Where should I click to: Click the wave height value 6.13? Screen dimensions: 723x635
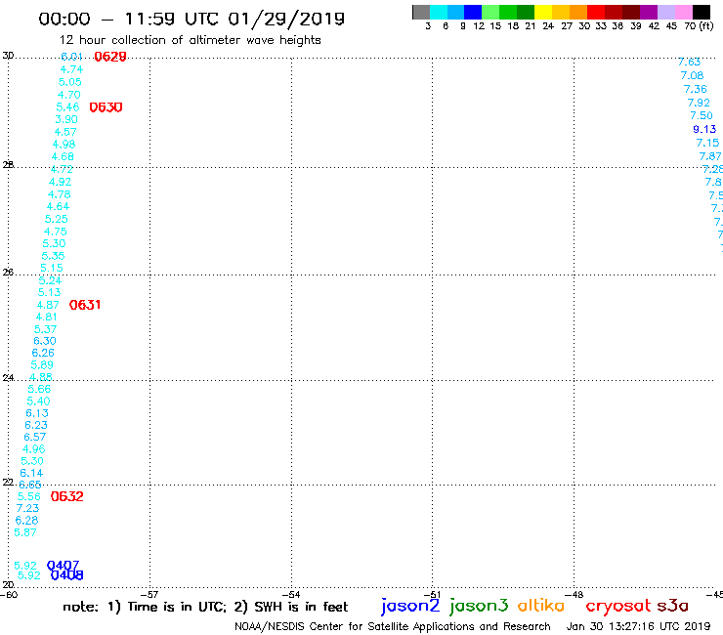[37, 413]
